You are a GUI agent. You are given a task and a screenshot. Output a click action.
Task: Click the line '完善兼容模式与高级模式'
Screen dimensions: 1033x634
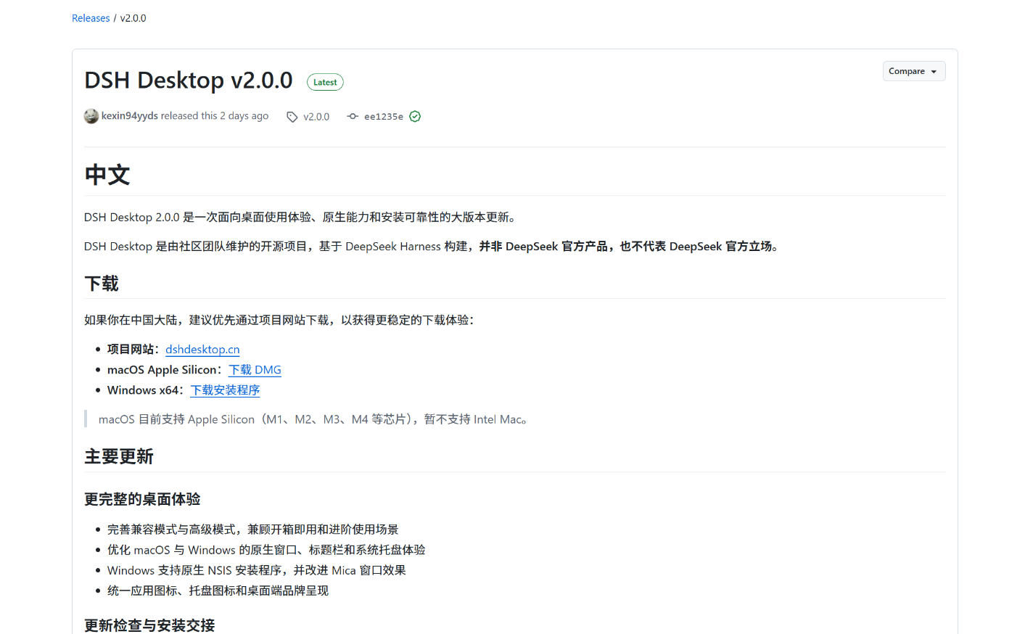253,530
